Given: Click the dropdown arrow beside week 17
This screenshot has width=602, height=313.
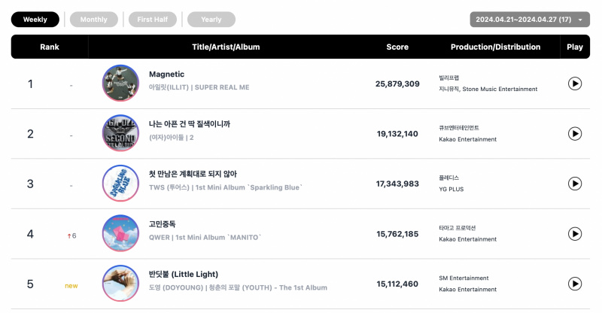Looking at the screenshot, I should coord(580,20).
